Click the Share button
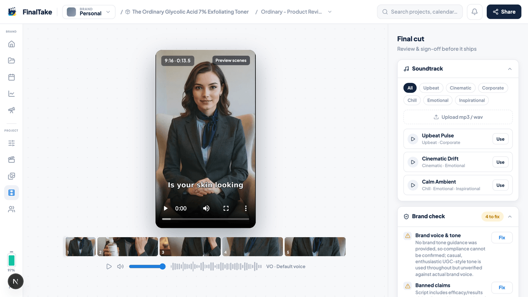Image resolution: width=528 pixels, height=297 pixels. pyautogui.click(x=504, y=12)
